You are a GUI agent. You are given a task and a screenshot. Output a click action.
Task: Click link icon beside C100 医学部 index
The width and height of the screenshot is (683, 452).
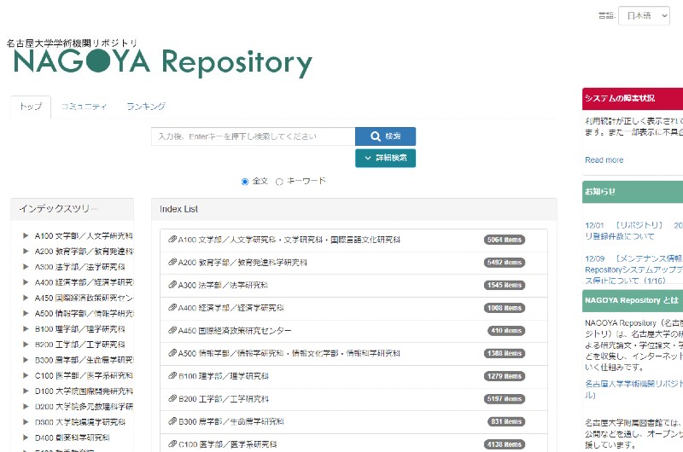(172, 444)
